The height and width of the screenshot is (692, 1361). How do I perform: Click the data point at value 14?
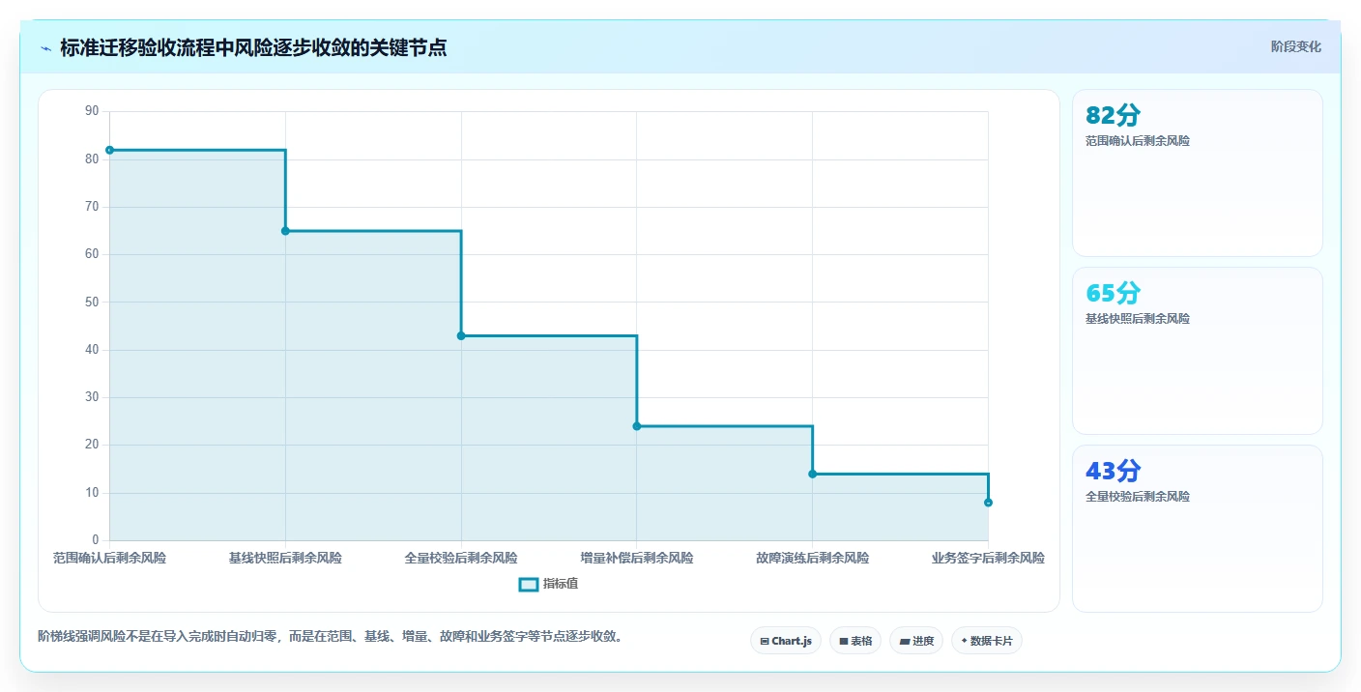point(812,474)
